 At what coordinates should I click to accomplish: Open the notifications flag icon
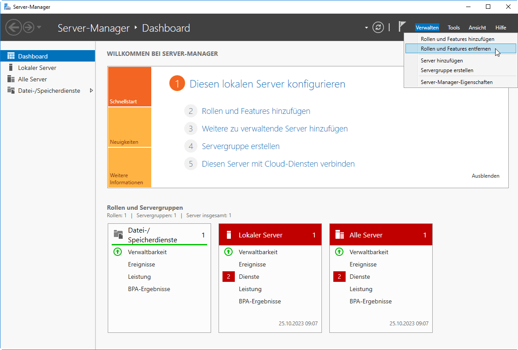click(402, 27)
